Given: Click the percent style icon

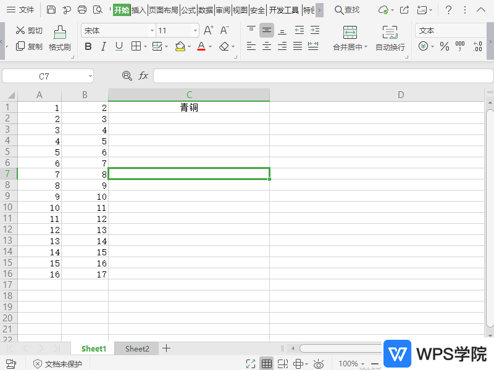Looking at the screenshot, I should [x=445, y=46].
